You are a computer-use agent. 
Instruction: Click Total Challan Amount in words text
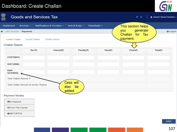click(27, 85)
